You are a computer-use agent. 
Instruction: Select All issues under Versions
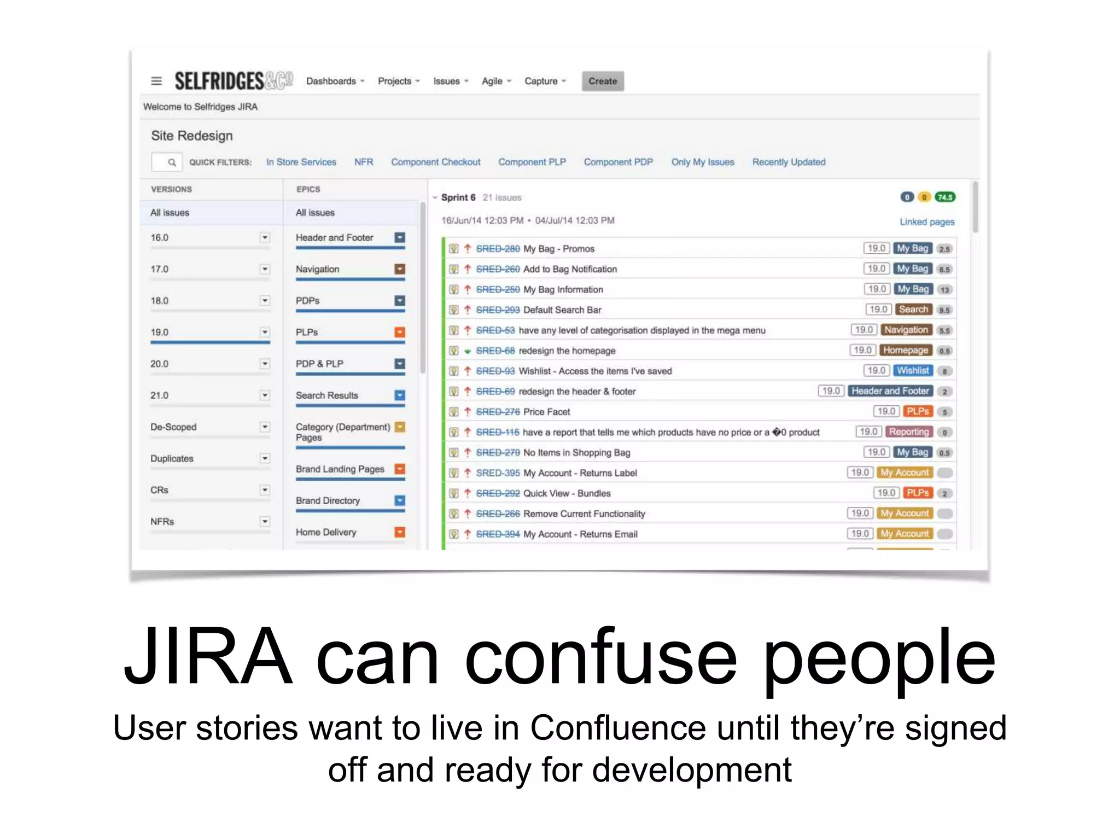(211, 213)
